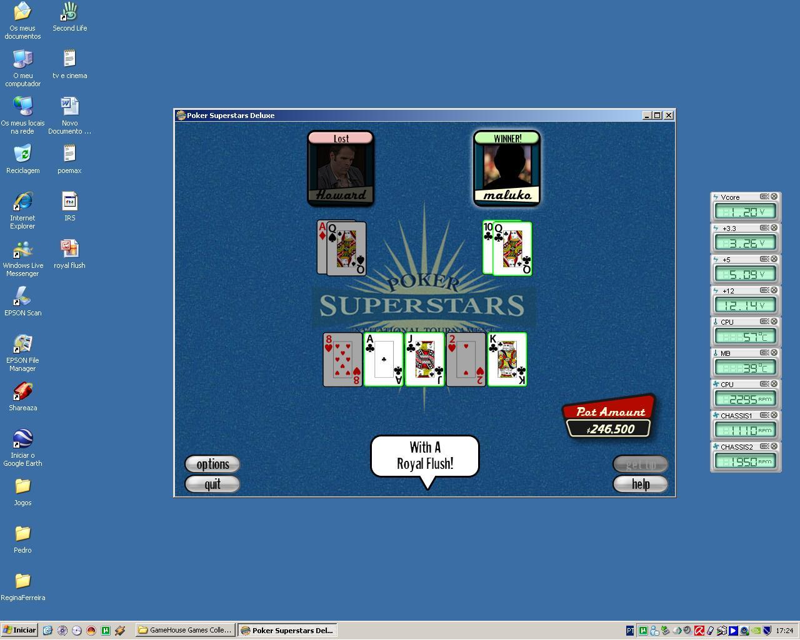Click the 2 of hearts board card

(x=466, y=360)
